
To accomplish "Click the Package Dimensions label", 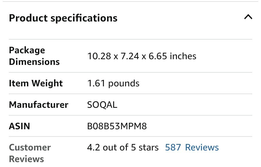I will 34,56.
